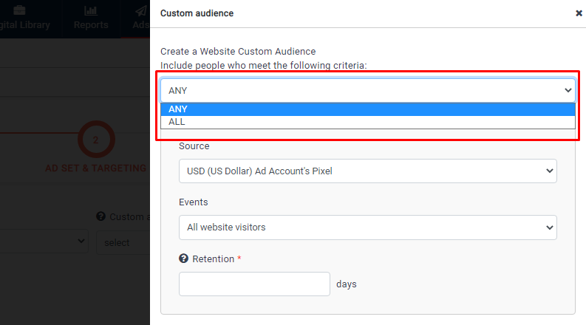This screenshot has height=325, width=586.
Task: Click the step 2 circle icon
Action: coord(95,140)
